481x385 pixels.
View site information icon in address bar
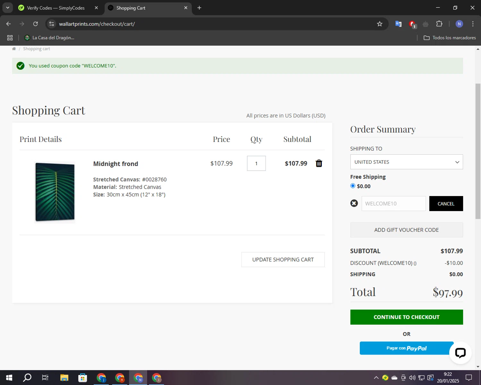tap(52, 24)
